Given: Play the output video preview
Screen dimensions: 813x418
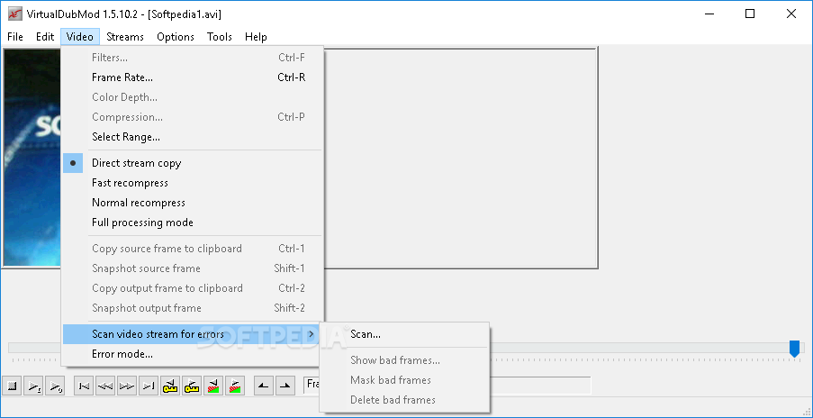Looking at the screenshot, I should click(55, 386).
